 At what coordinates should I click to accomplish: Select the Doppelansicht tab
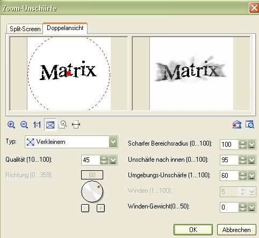pyautogui.click(x=65, y=28)
